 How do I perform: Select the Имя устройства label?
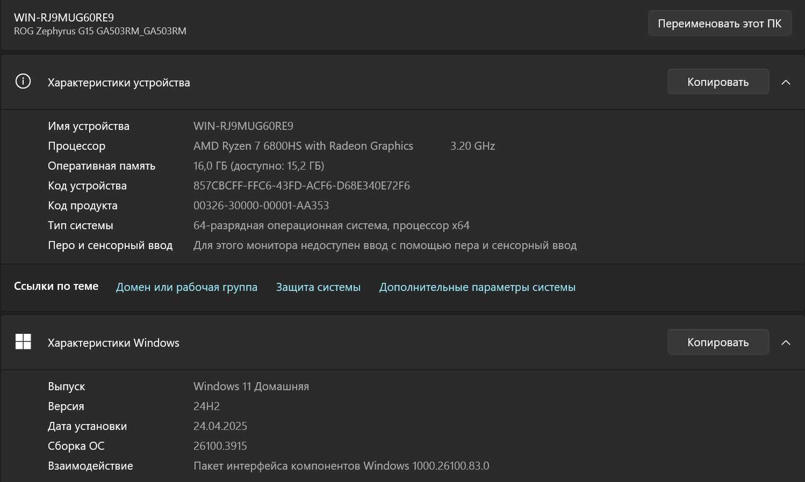pyautogui.click(x=89, y=126)
